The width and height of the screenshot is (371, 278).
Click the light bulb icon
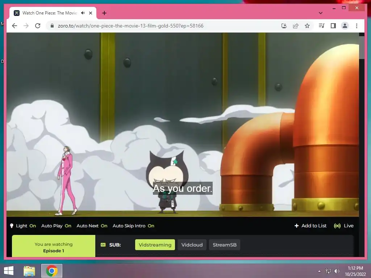pos(12,226)
